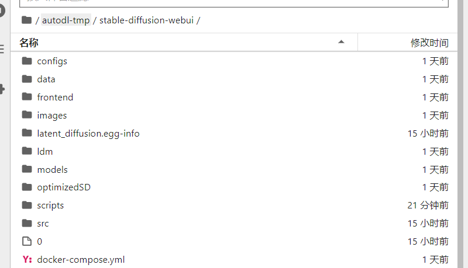Screen dimensions: 468x268
Task: Click the root folder breadcrumb icon
Action: pyautogui.click(x=26, y=20)
